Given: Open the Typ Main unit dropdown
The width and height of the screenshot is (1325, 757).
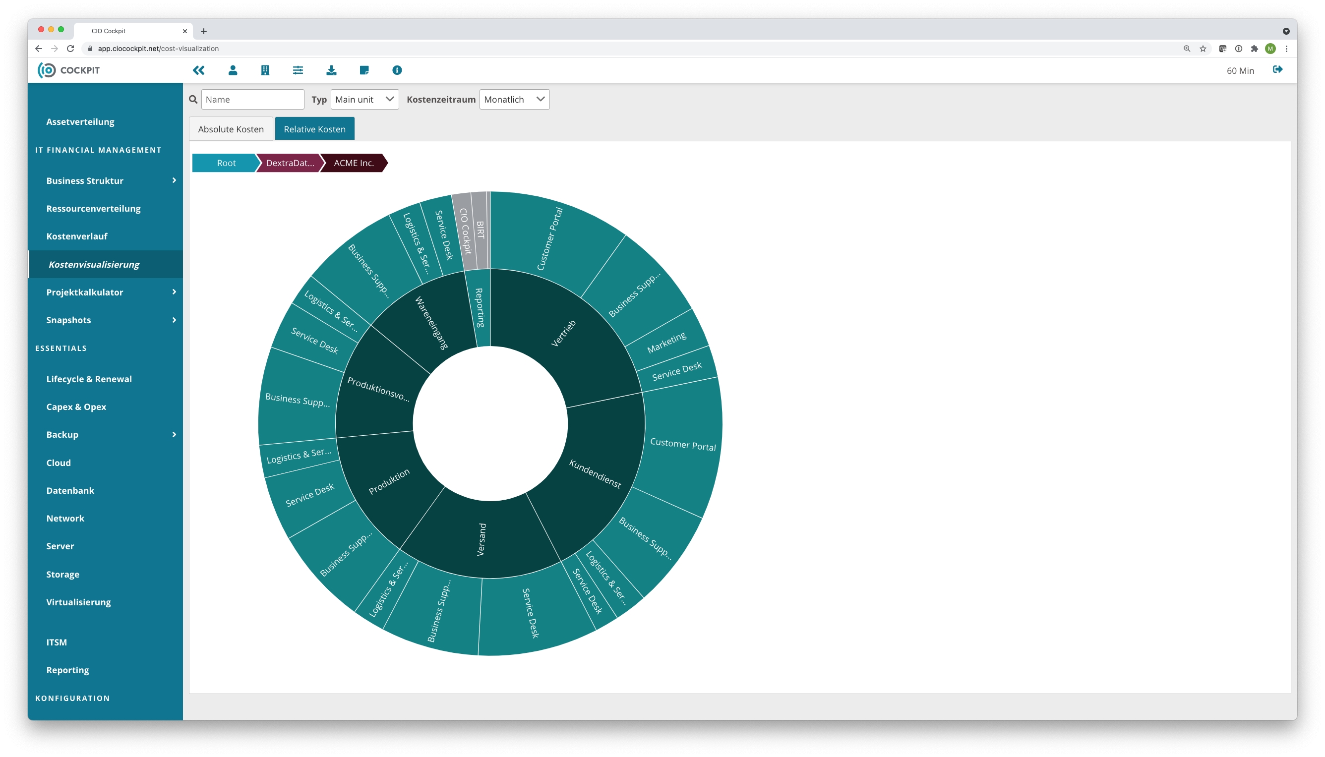Looking at the screenshot, I should click(364, 99).
